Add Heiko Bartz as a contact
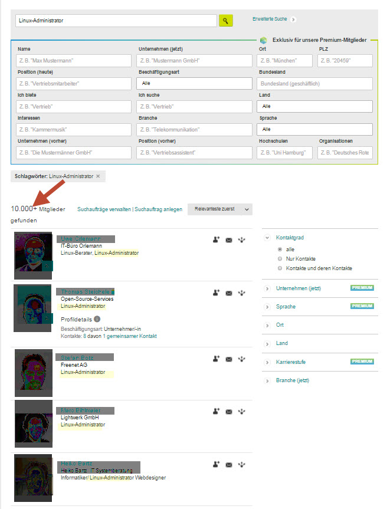Screen dimensions: 387x509 [x=217, y=465]
